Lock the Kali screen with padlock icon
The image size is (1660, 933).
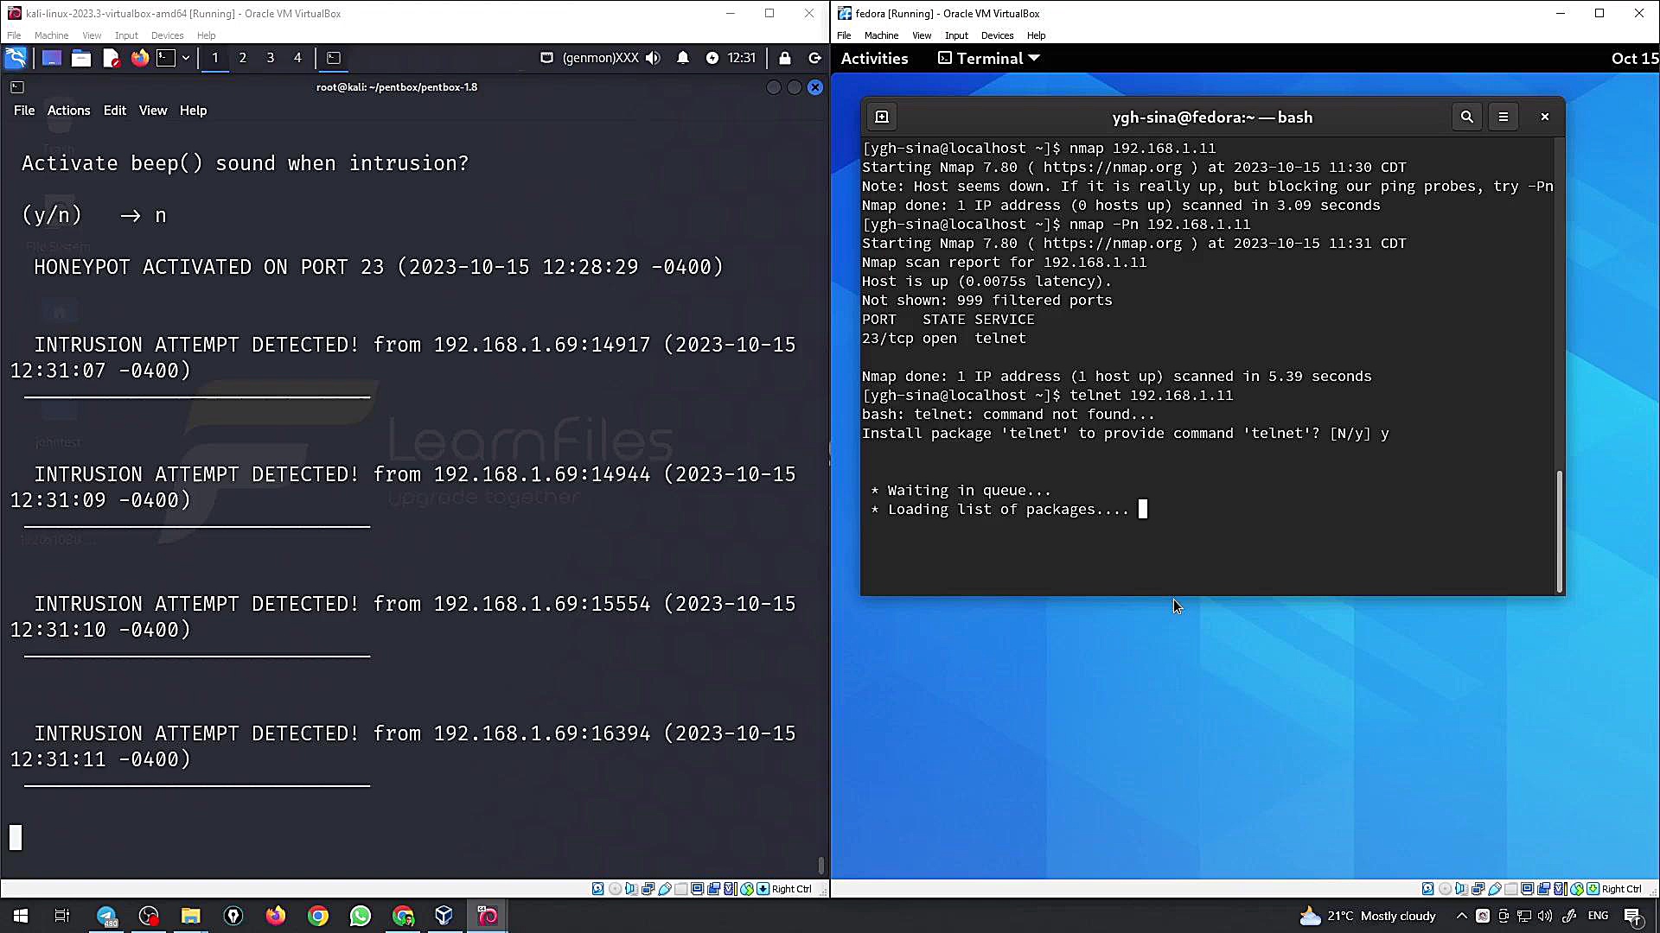click(x=785, y=58)
